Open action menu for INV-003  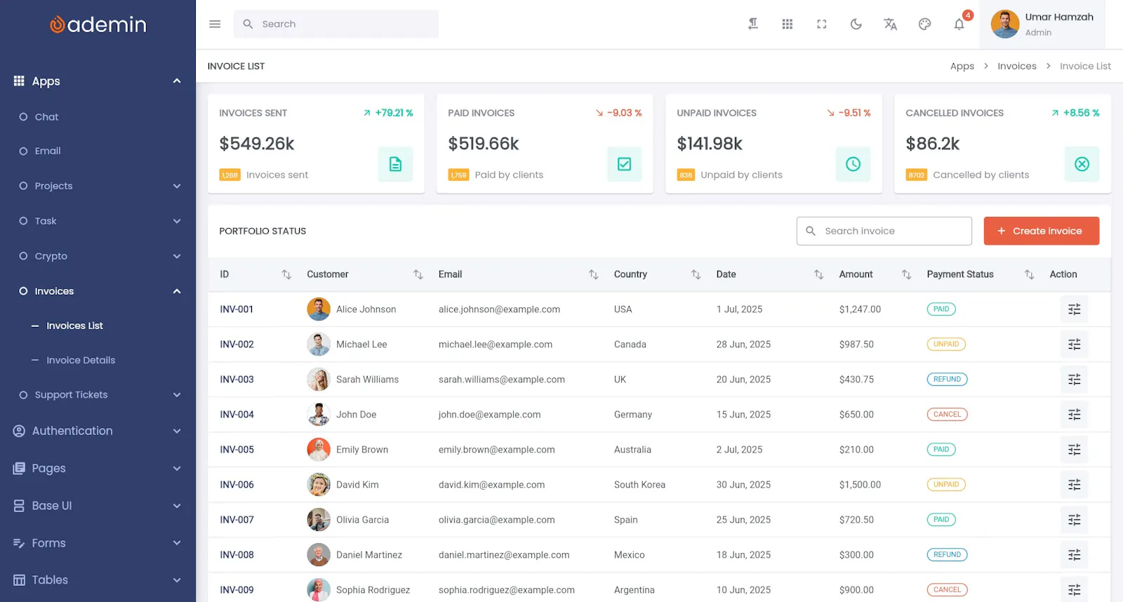[1074, 380]
